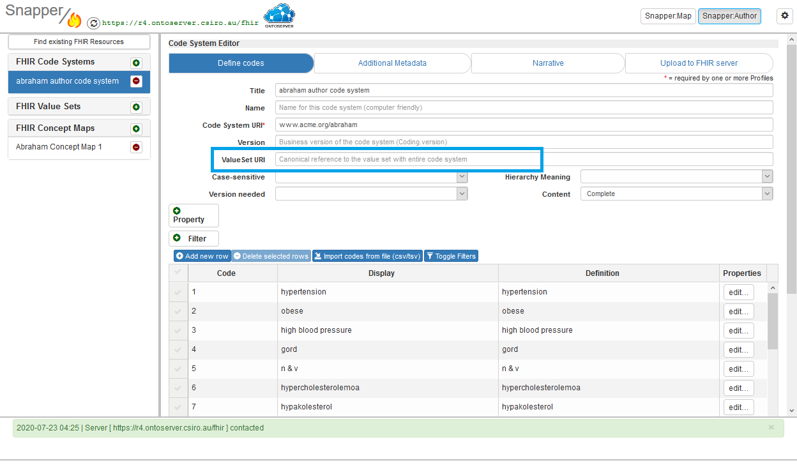
Task: Click into the ValueSet URI field
Action: click(524, 159)
